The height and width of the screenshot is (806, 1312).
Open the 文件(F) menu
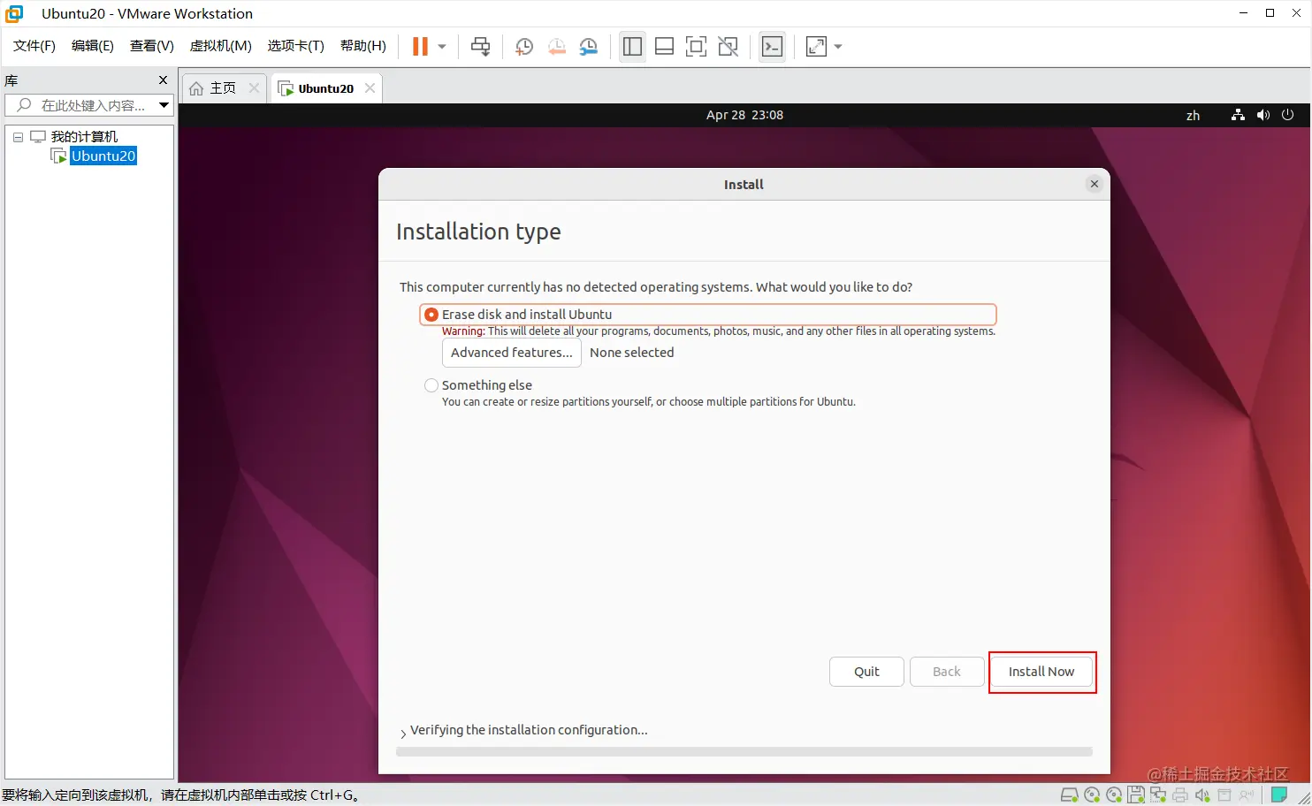coord(34,46)
